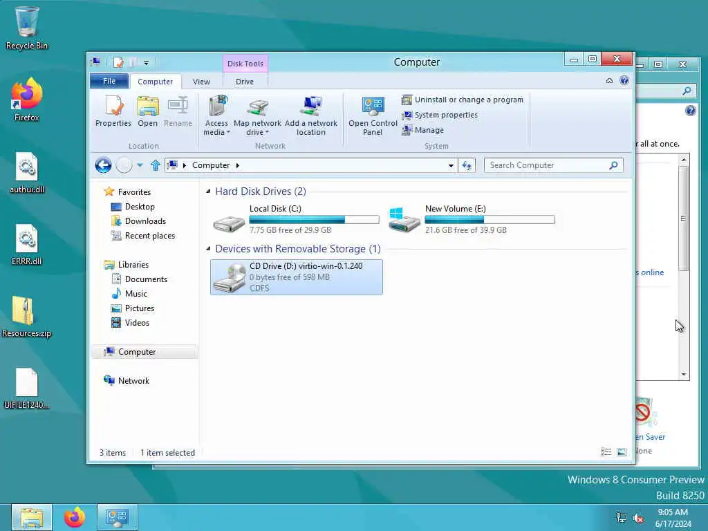Select Resources.zip on desktop

pos(27,317)
